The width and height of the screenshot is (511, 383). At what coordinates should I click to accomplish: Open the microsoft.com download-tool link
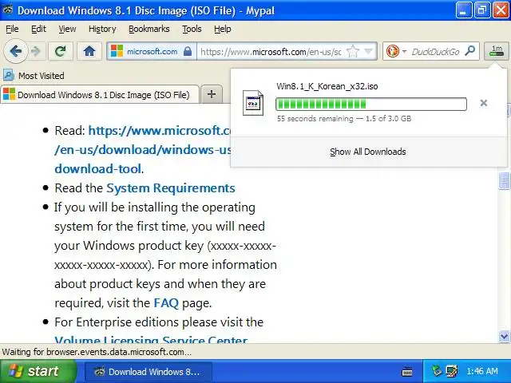click(x=144, y=150)
